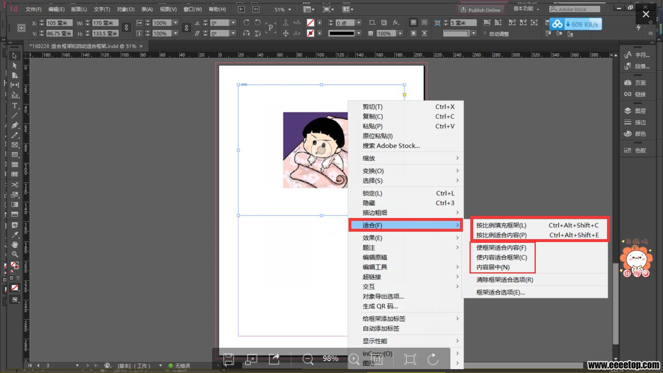Open the stroke style dropdown

click(x=359, y=33)
